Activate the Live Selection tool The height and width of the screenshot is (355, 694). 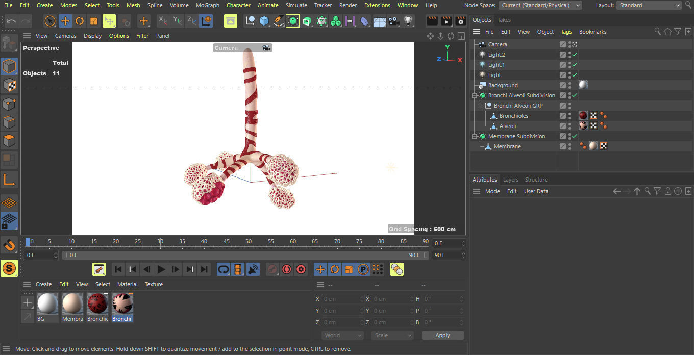[x=50, y=21]
